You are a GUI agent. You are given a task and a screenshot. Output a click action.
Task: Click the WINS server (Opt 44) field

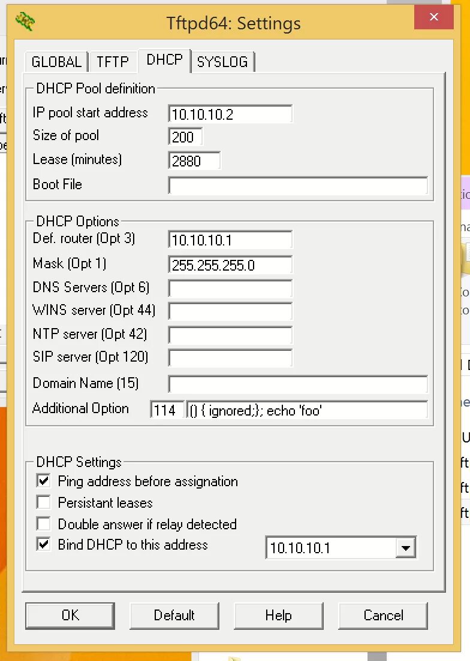coord(230,311)
